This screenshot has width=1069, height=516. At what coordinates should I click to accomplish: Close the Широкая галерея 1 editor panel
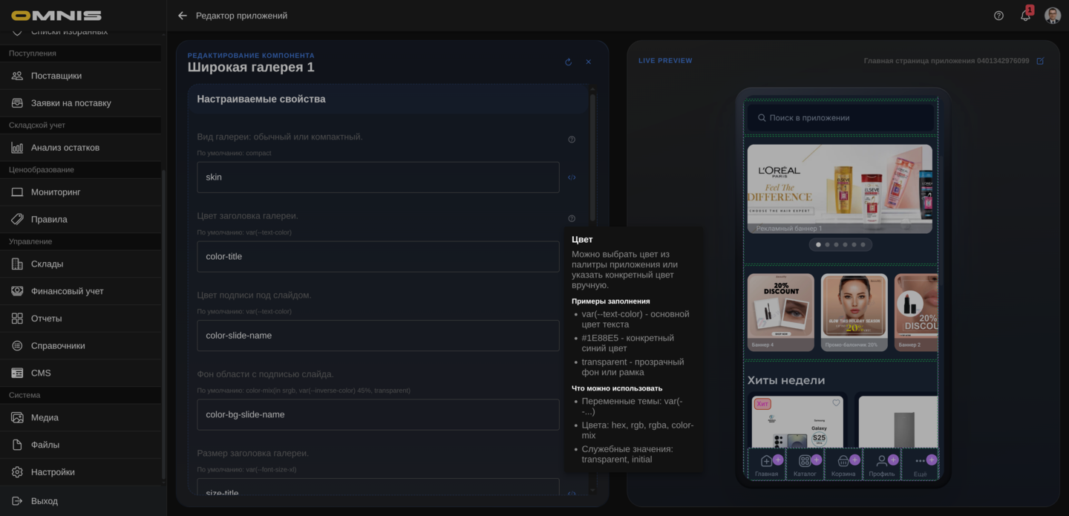[x=588, y=62]
